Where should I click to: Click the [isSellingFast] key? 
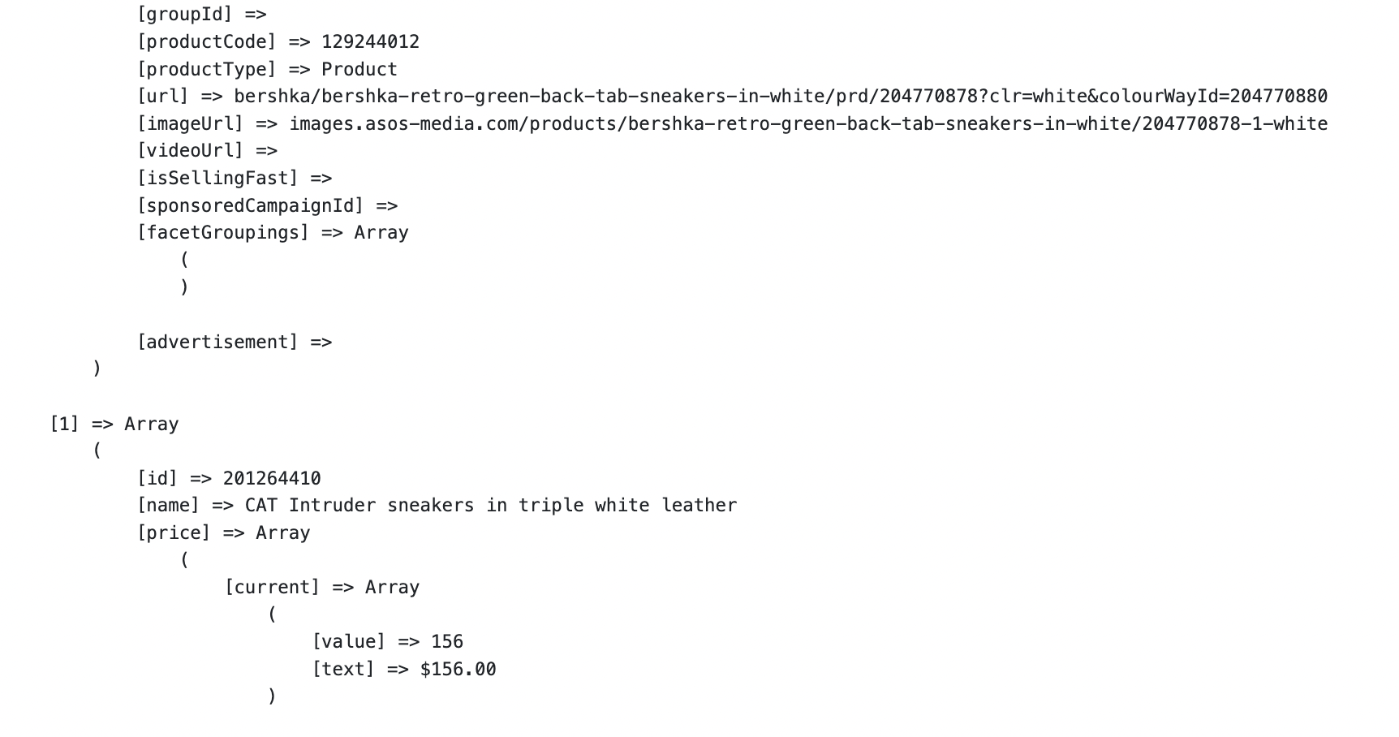click(217, 179)
